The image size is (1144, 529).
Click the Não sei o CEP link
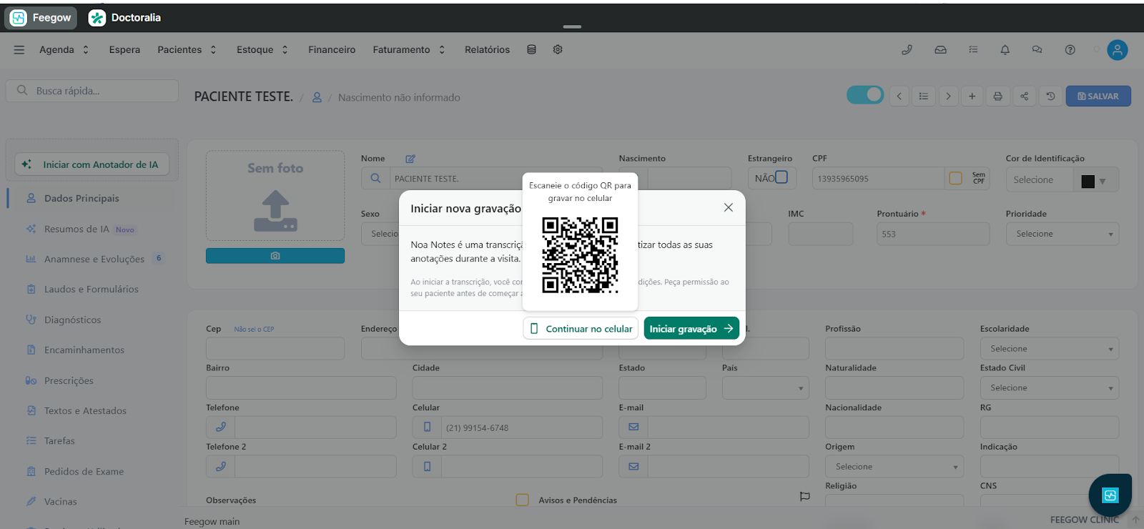pos(254,330)
